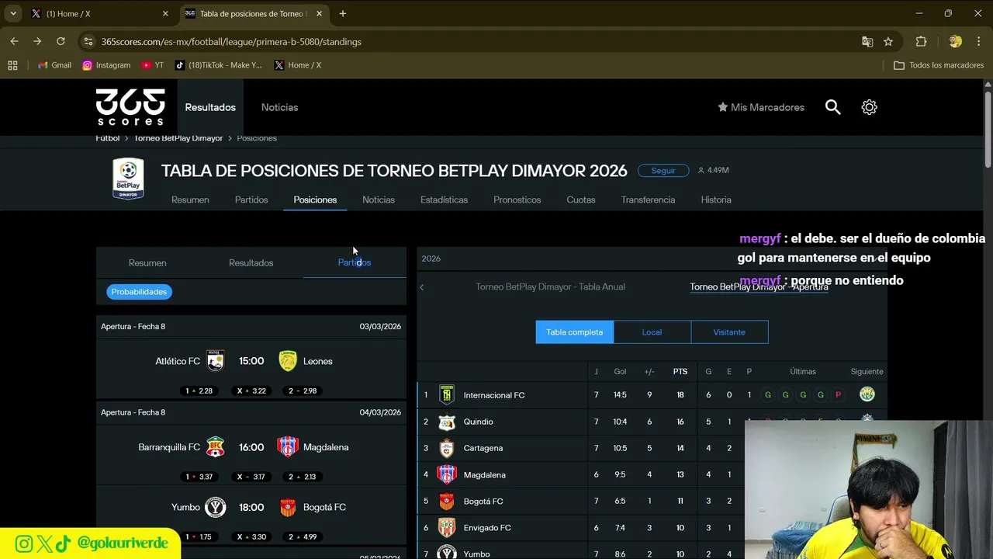The width and height of the screenshot is (993, 559).
Task: Open Resultados in top navigation
Action: (x=210, y=107)
